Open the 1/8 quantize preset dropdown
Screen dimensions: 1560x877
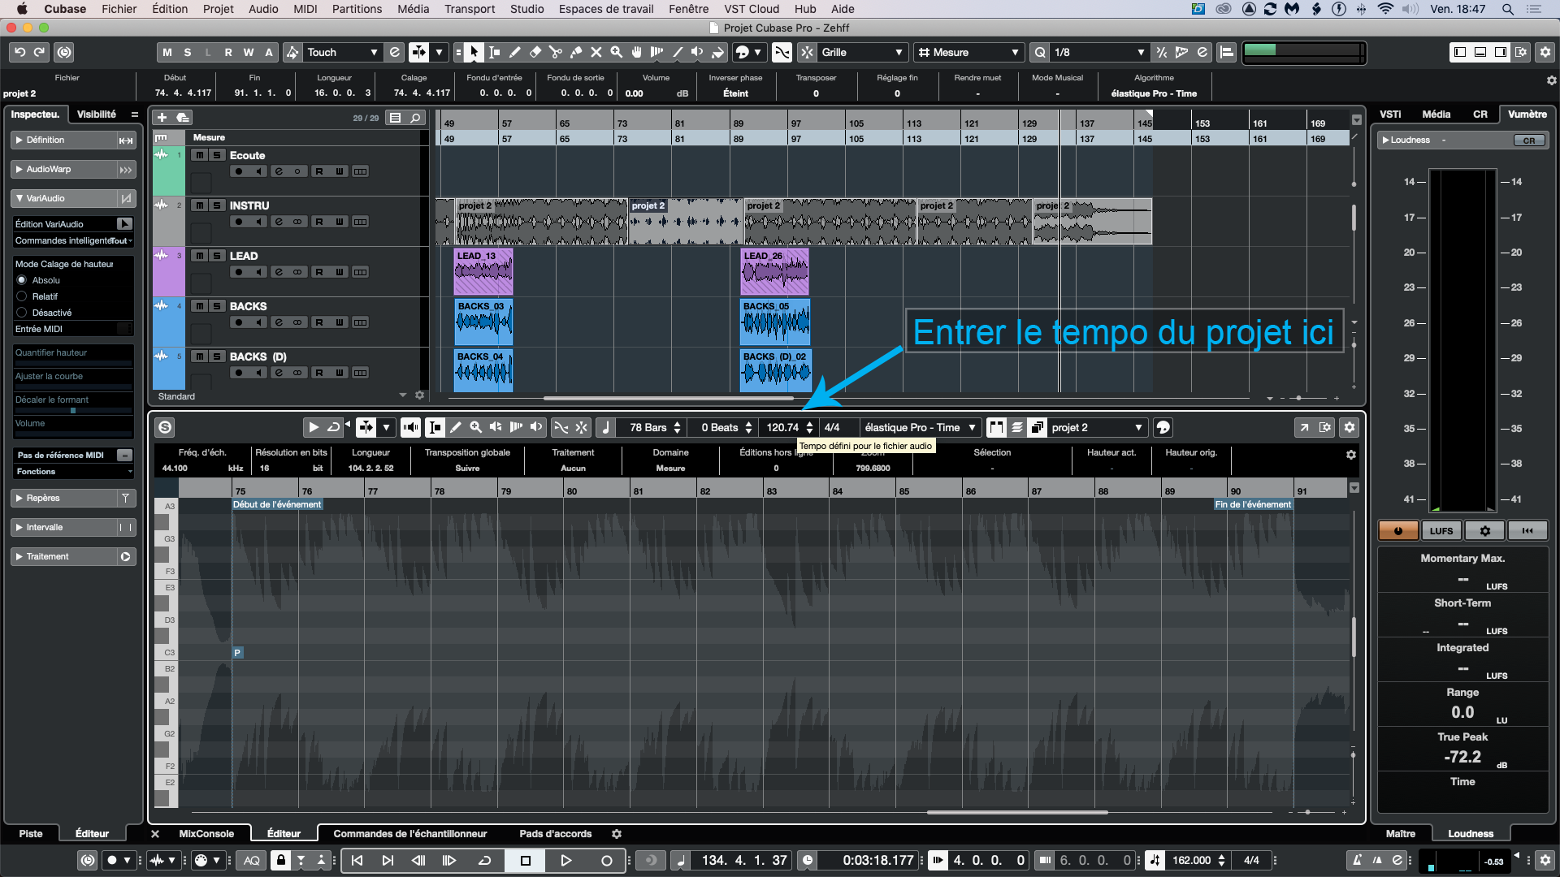click(x=1099, y=52)
